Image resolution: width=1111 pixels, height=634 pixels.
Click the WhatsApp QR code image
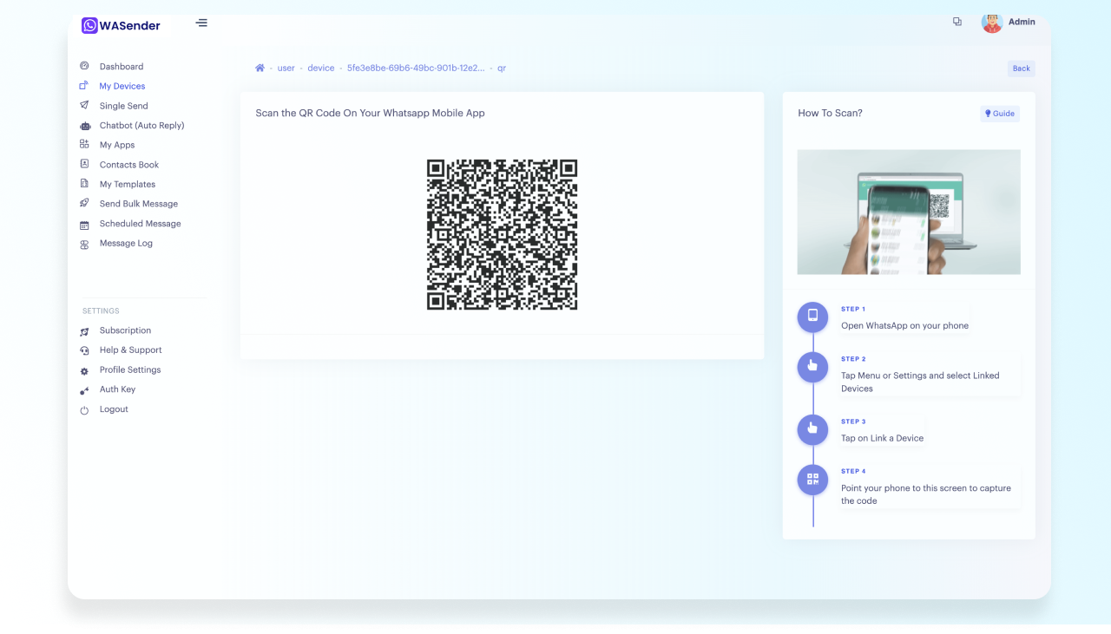[503, 234]
